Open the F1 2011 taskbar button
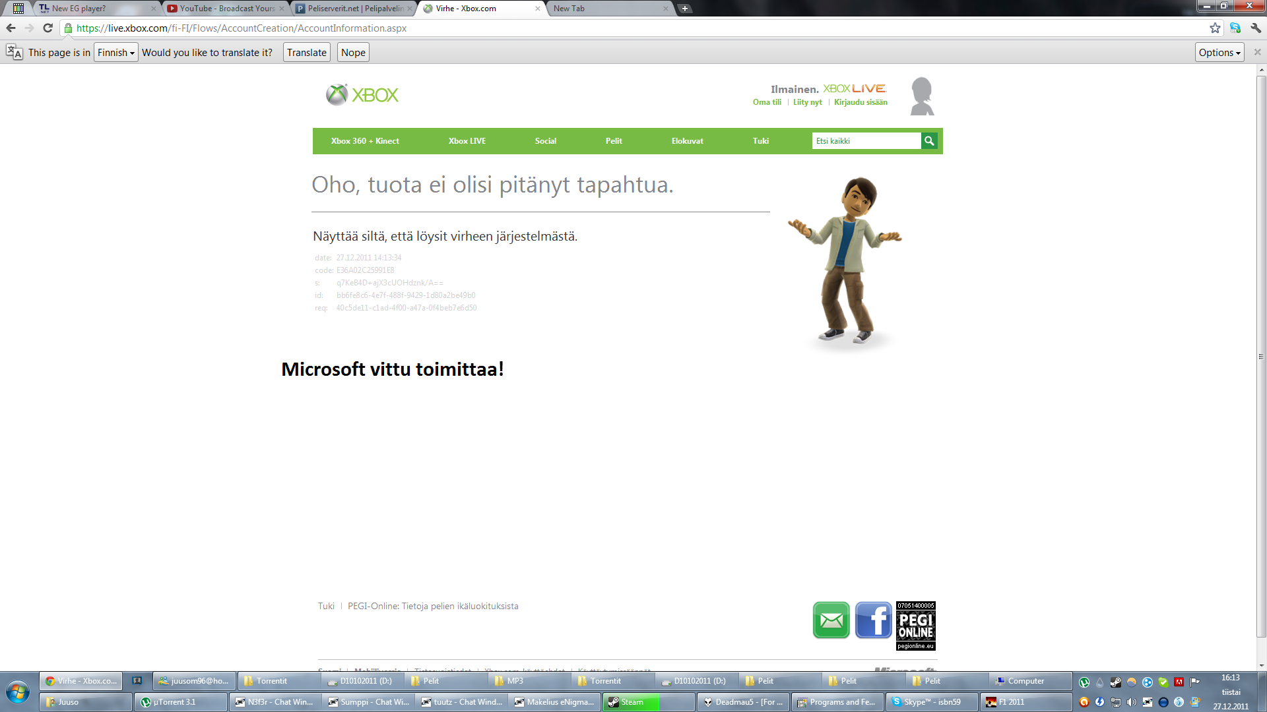 [1025, 702]
